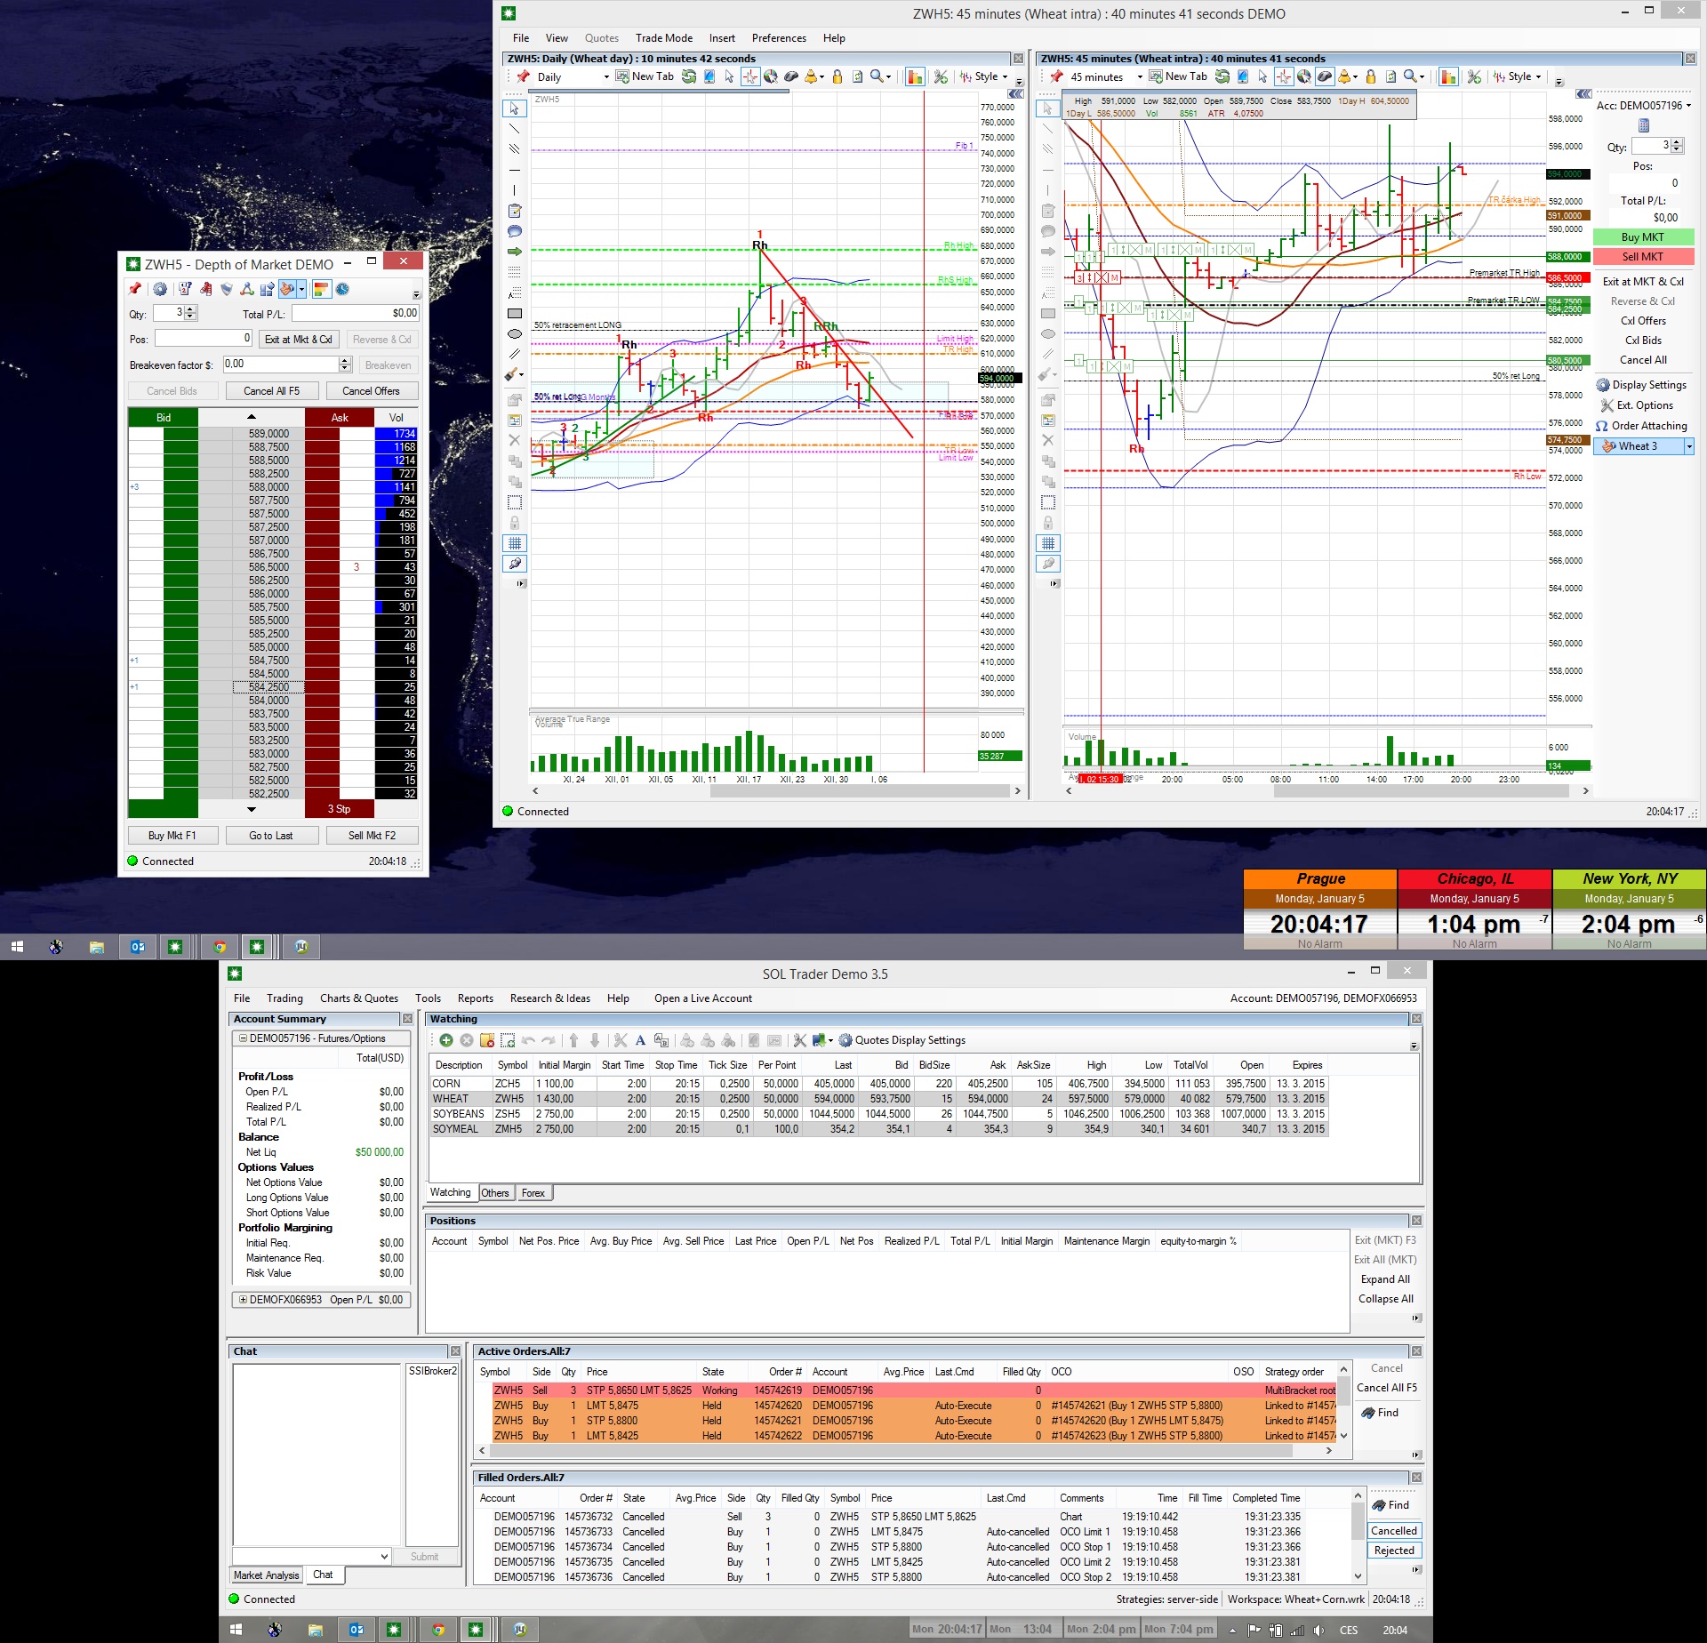Image resolution: width=1707 pixels, height=1643 pixels.
Task: Click the lock icon in Daily chart toolbar
Action: click(x=837, y=77)
